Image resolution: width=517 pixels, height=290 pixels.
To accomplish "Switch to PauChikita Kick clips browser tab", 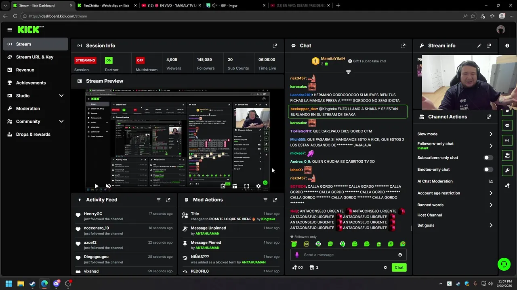I will (x=107, y=6).
